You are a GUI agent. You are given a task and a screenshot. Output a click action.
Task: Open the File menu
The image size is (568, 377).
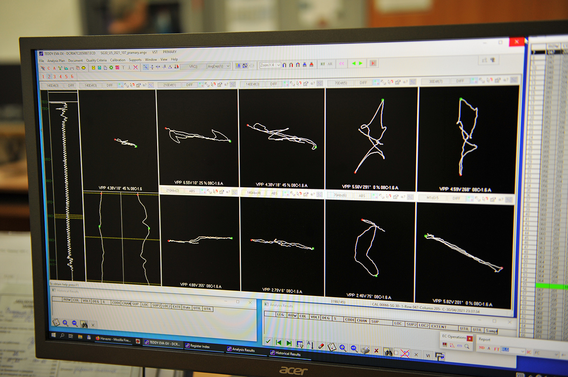click(42, 61)
